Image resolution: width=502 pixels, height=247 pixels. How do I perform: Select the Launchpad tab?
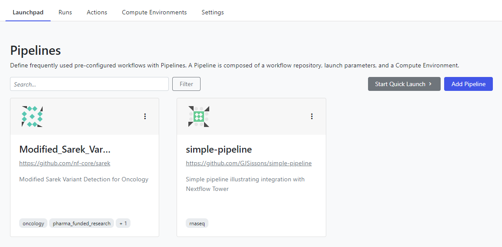pos(28,12)
